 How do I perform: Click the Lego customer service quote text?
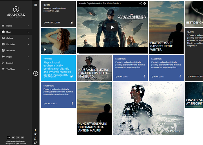click(x=55, y=10)
